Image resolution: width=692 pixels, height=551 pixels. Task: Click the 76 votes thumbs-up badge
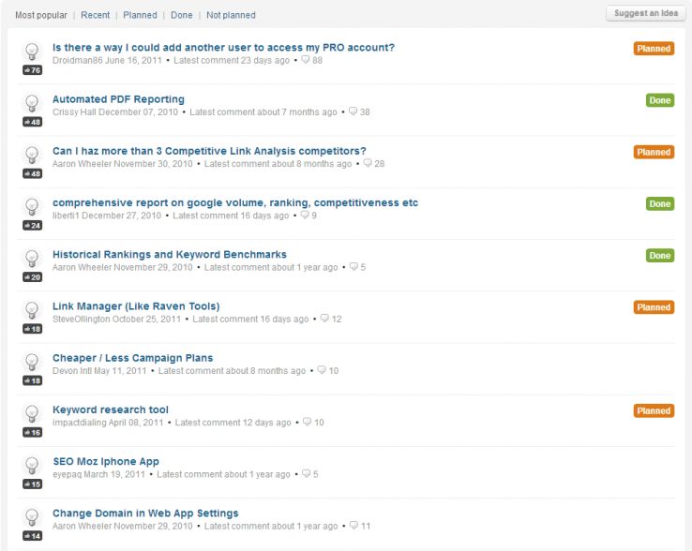click(32, 70)
